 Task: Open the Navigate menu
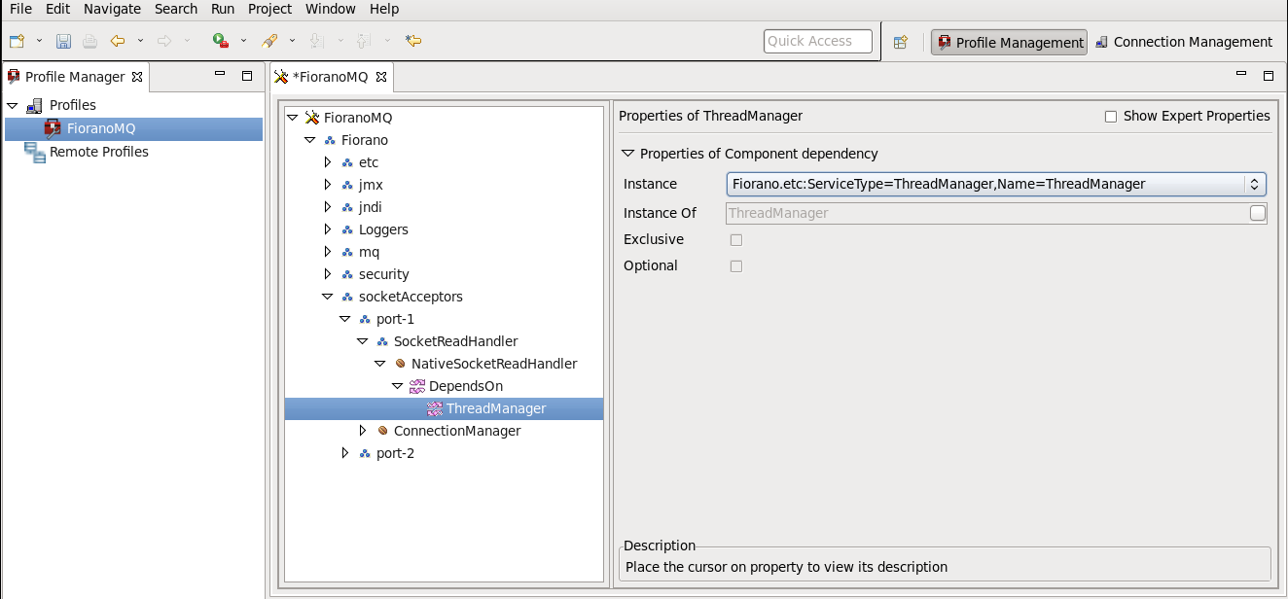(112, 9)
